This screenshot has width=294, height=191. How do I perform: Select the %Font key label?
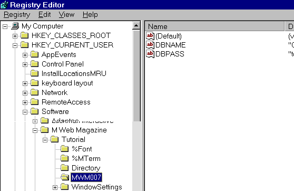coord(82,149)
